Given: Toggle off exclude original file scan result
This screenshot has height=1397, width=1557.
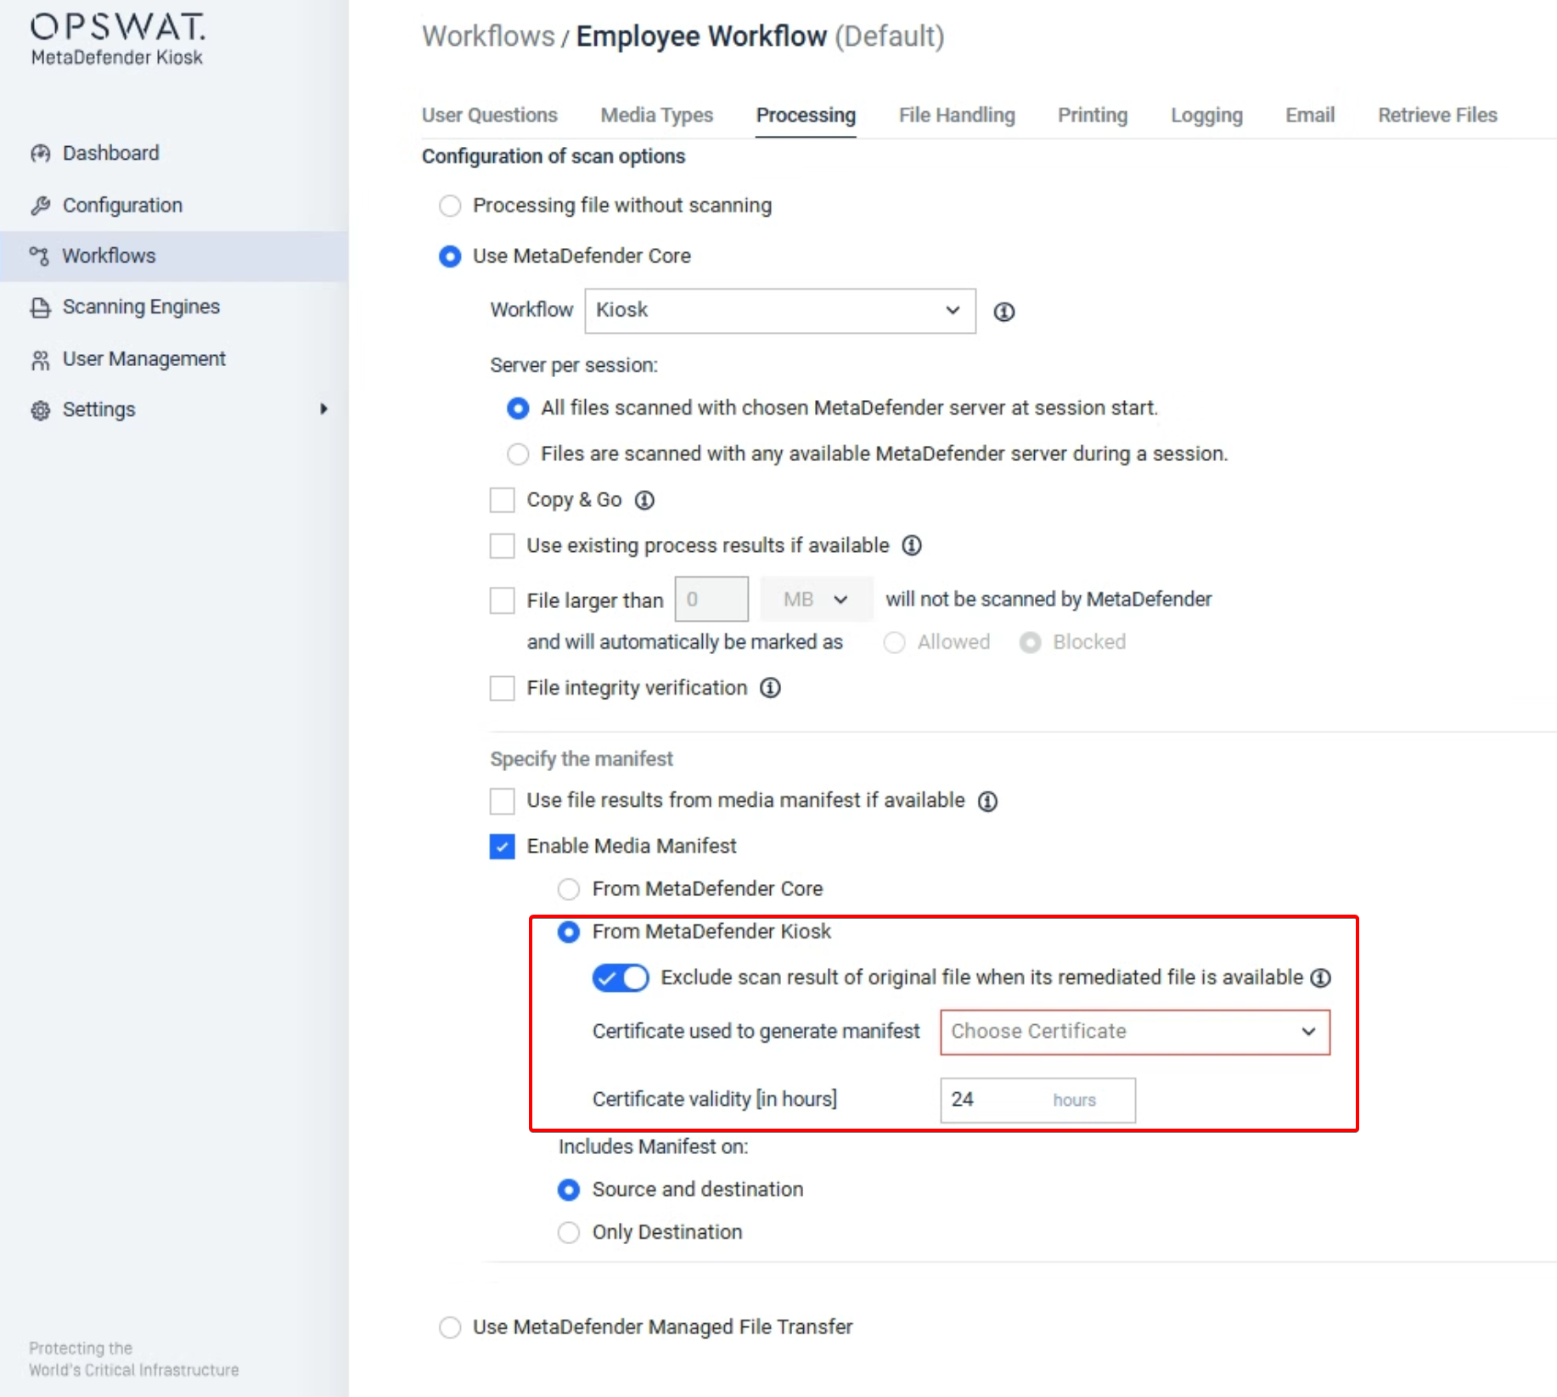Looking at the screenshot, I should point(621,978).
